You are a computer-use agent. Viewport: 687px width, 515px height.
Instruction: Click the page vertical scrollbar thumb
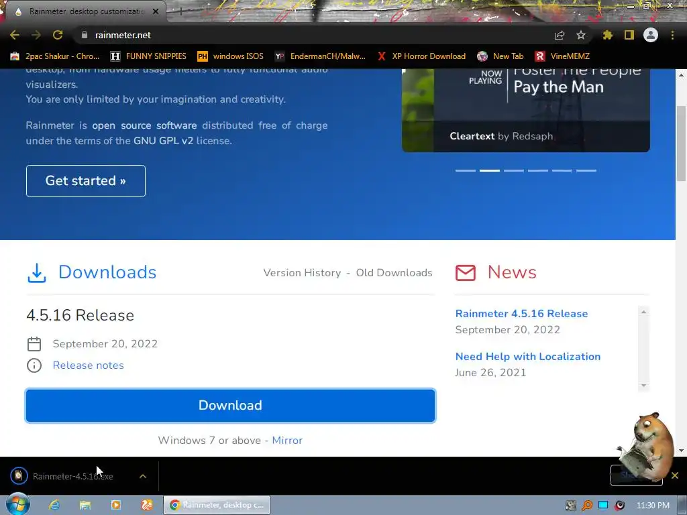[681, 144]
